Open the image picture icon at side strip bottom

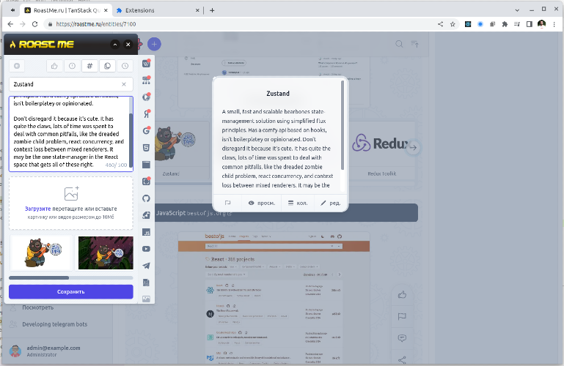pyautogui.click(x=146, y=299)
